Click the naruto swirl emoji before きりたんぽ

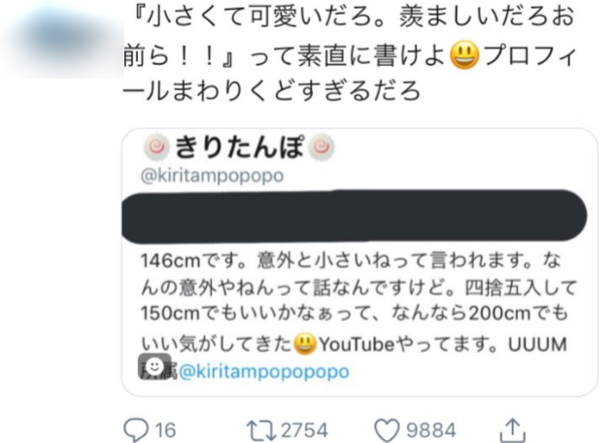coord(156,148)
